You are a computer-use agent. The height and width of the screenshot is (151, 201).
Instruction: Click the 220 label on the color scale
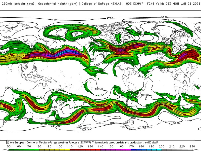(182, 146)
